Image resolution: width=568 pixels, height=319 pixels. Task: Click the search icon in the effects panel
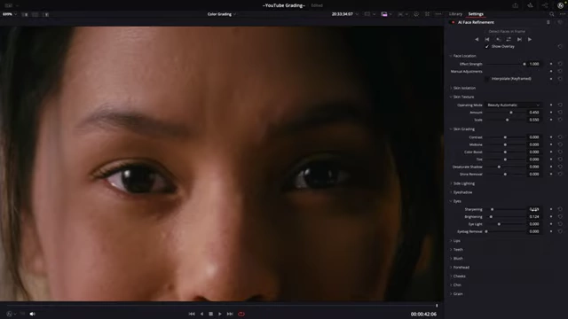tap(552, 14)
